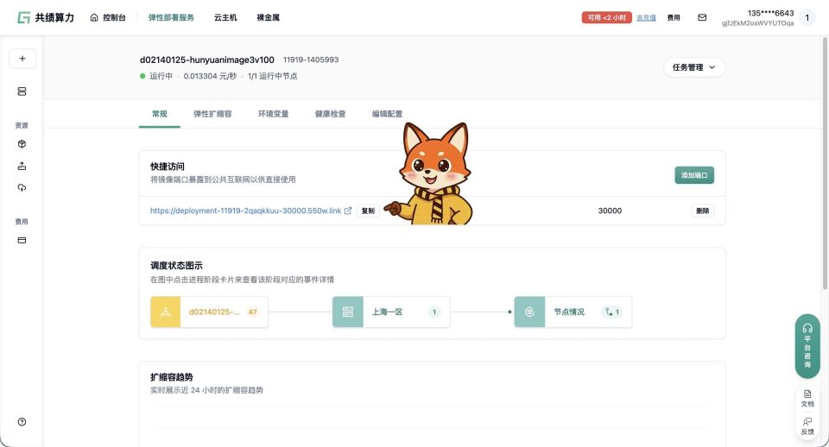Image resolution: width=829 pixels, height=447 pixels.
Task: Open the deployment-11919 URL link
Action: tap(246, 211)
